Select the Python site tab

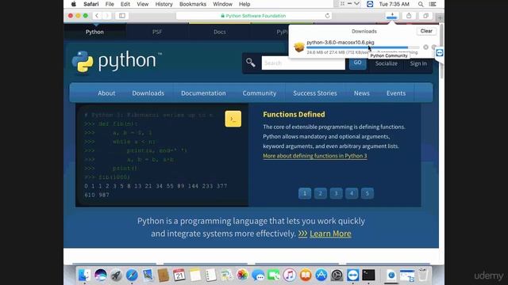[x=94, y=32]
